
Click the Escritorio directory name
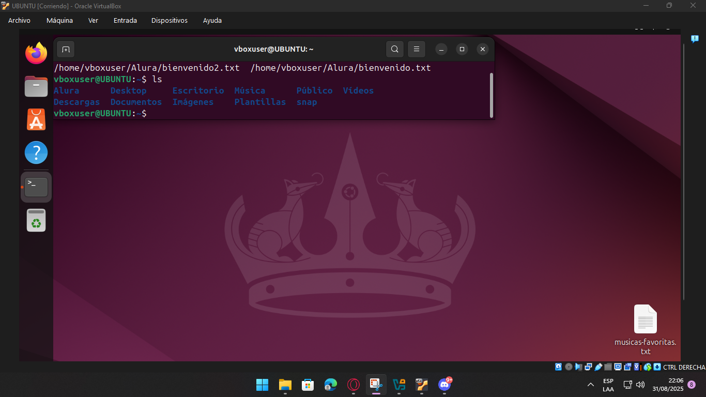click(x=198, y=90)
